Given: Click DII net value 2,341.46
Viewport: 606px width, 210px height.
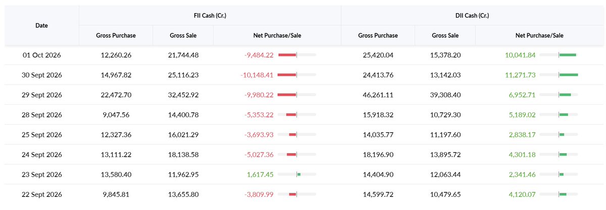Looking at the screenshot, I should (522, 175).
